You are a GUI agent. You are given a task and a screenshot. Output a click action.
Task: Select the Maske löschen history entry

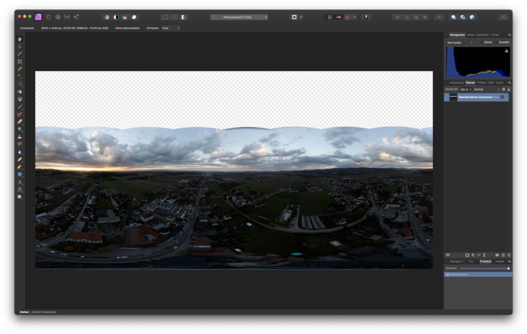click(x=478, y=274)
